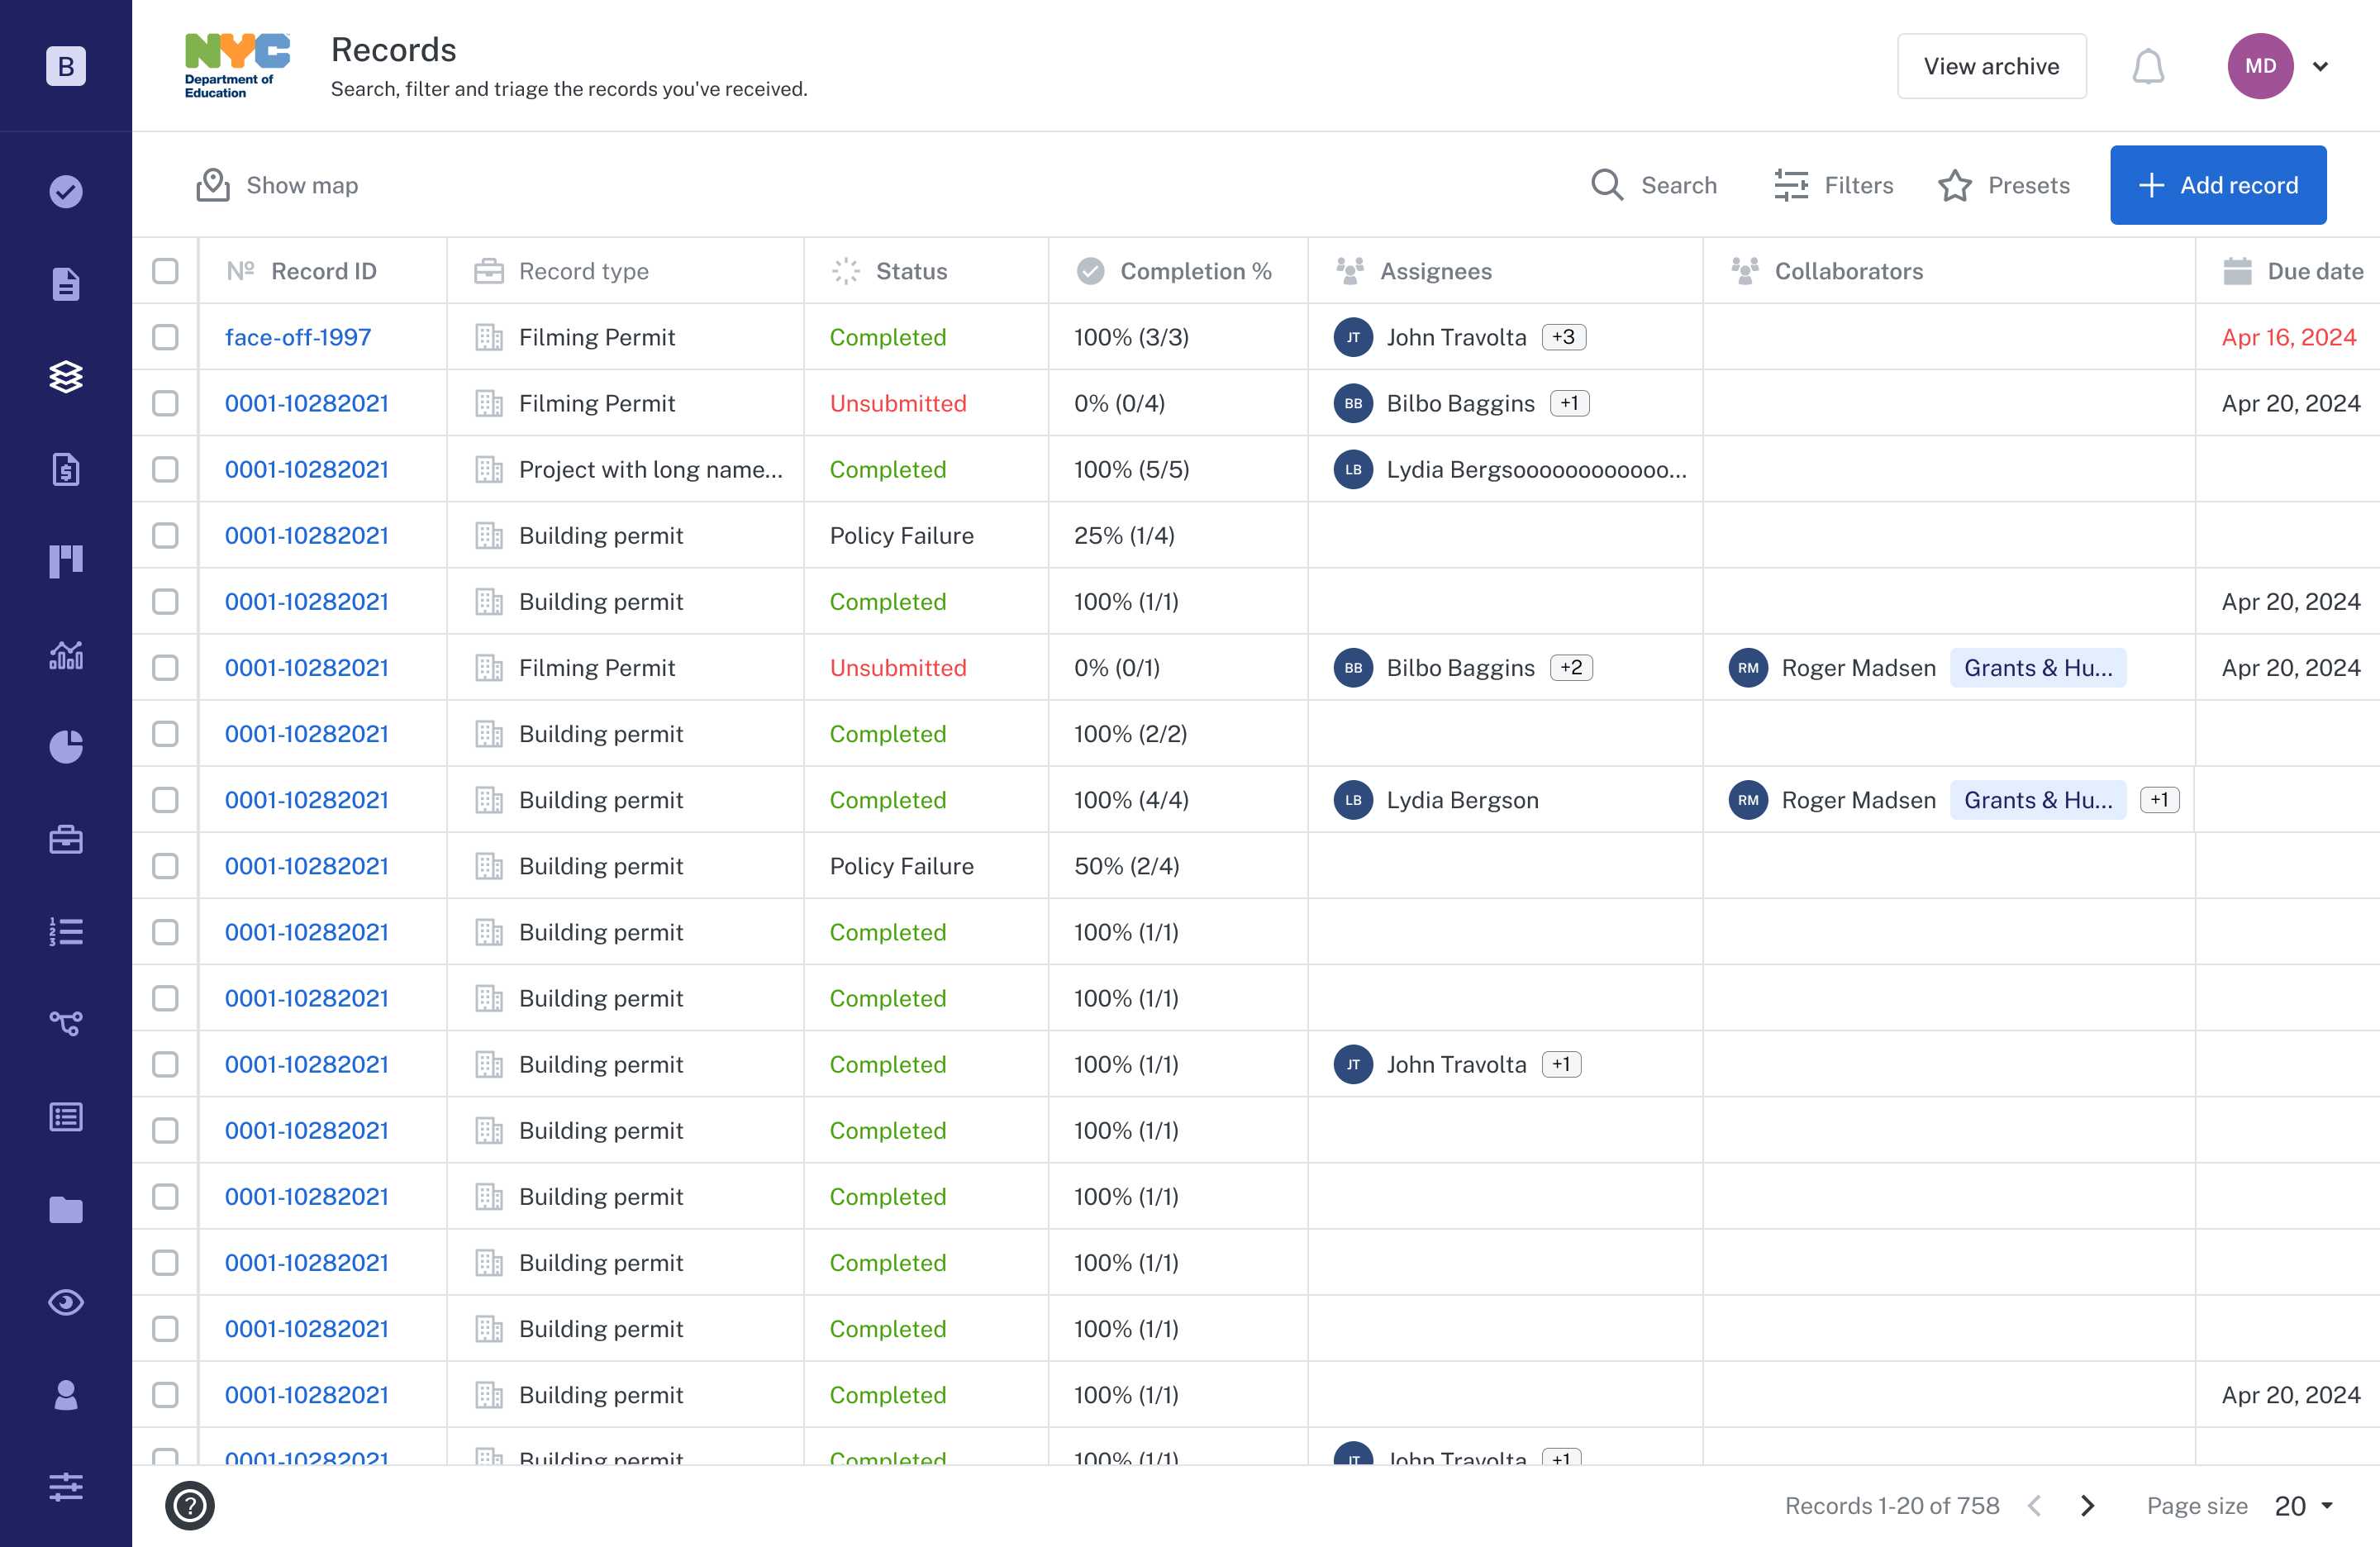The height and width of the screenshot is (1547, 2380).
Task: Sort by the Status column header
Action: (910, 271)
